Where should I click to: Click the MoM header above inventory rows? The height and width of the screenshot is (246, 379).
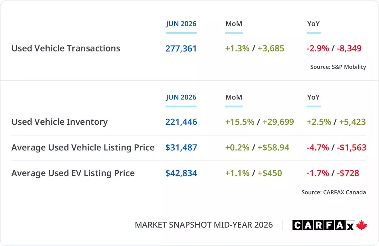234,97
